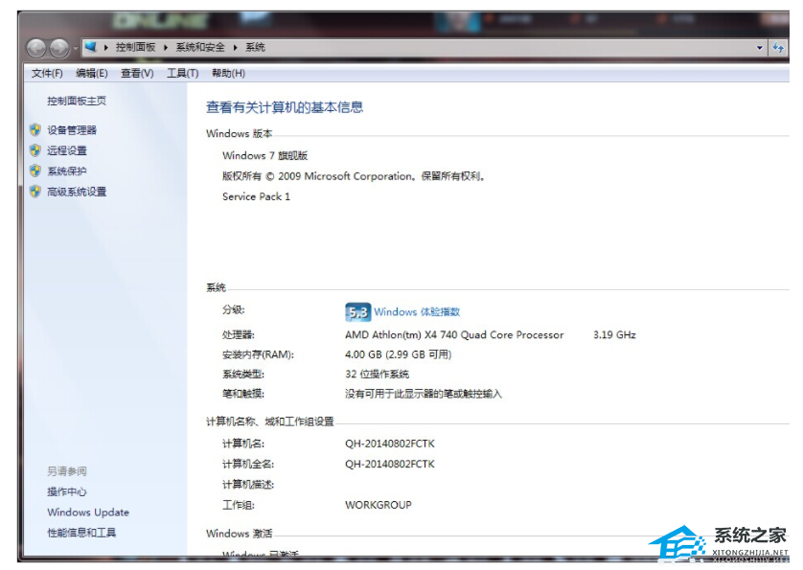This screenshot has width=803, height=570.
Task: Click the computer icon in address bar
Action: click(x=91, y=46)
